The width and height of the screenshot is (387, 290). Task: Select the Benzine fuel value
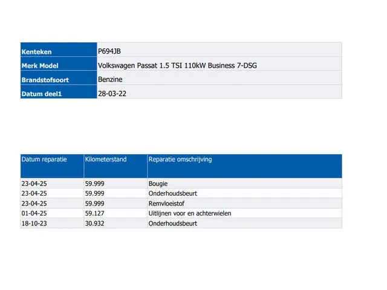point(110,79)
